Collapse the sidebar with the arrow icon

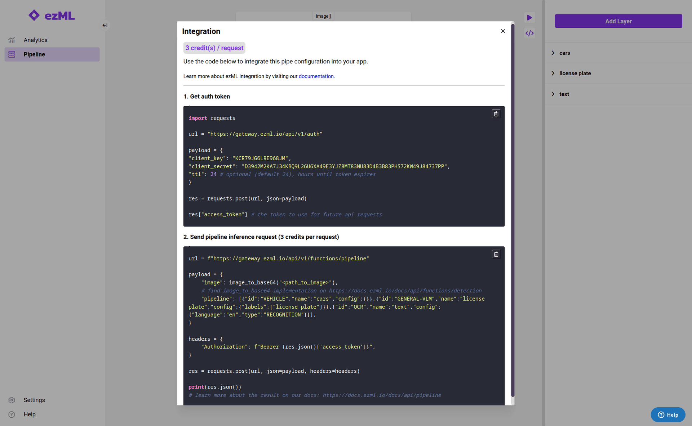[105, 25]
